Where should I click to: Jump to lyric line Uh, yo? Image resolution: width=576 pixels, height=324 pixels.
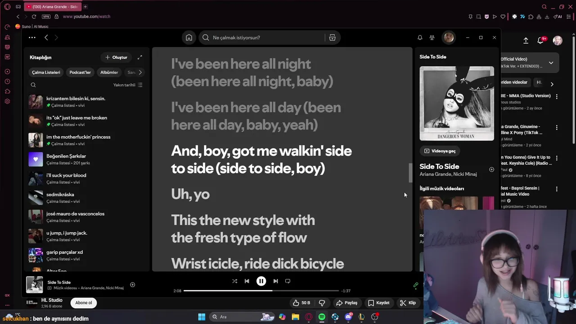point(190,194)
